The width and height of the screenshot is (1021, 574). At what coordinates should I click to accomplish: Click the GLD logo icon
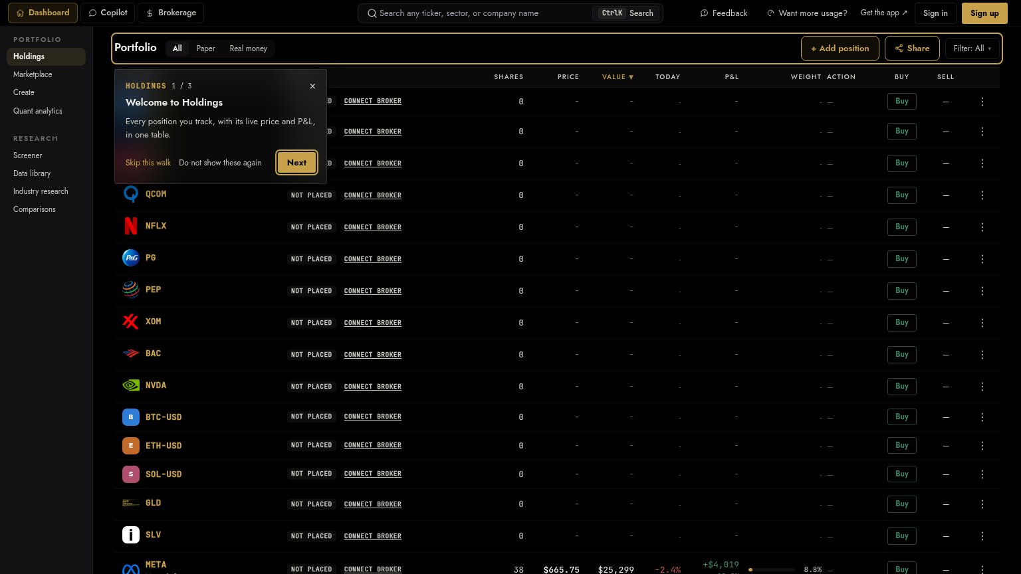coord(131,503)
